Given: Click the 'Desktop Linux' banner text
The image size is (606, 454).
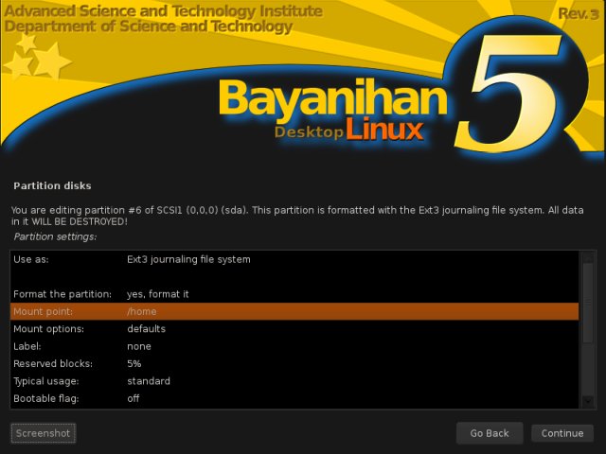Looking at the screenshot, I should click(348, 131).
